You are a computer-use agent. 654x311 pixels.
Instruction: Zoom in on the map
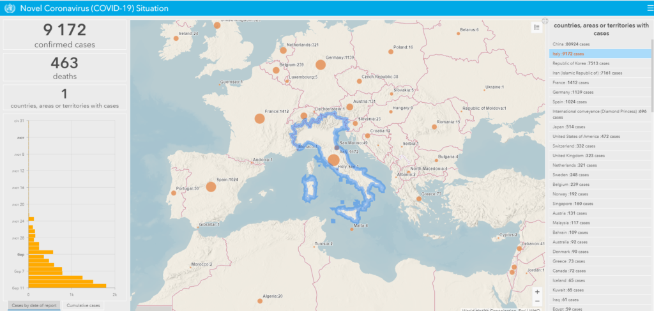(x=536, y=291)
